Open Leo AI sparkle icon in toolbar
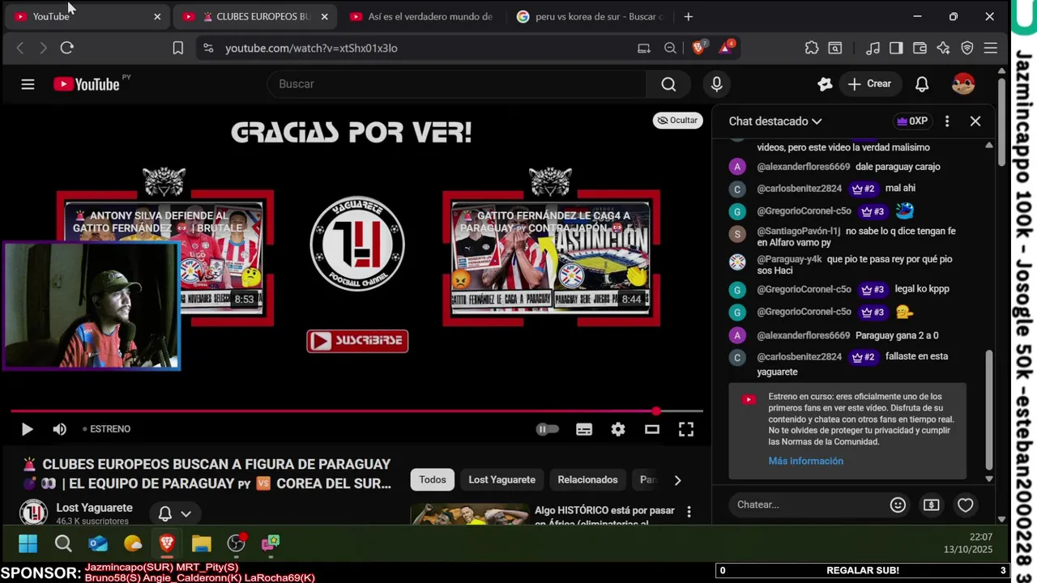Image resolution: width=1037 pixels, height=583 pixels. click(943, 48)
